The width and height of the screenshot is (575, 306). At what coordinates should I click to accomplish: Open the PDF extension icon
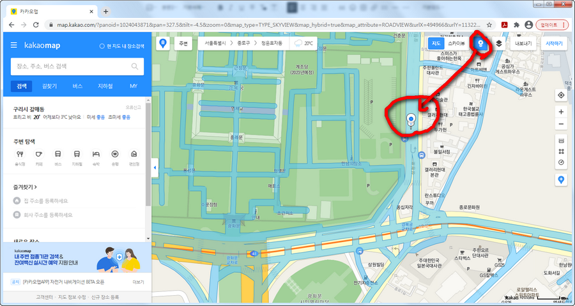click(505, 25)
